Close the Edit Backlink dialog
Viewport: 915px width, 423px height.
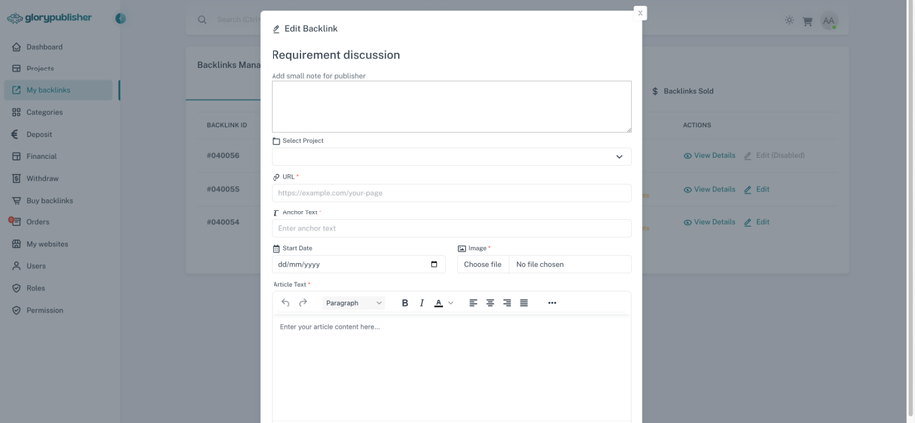point(640,13)
